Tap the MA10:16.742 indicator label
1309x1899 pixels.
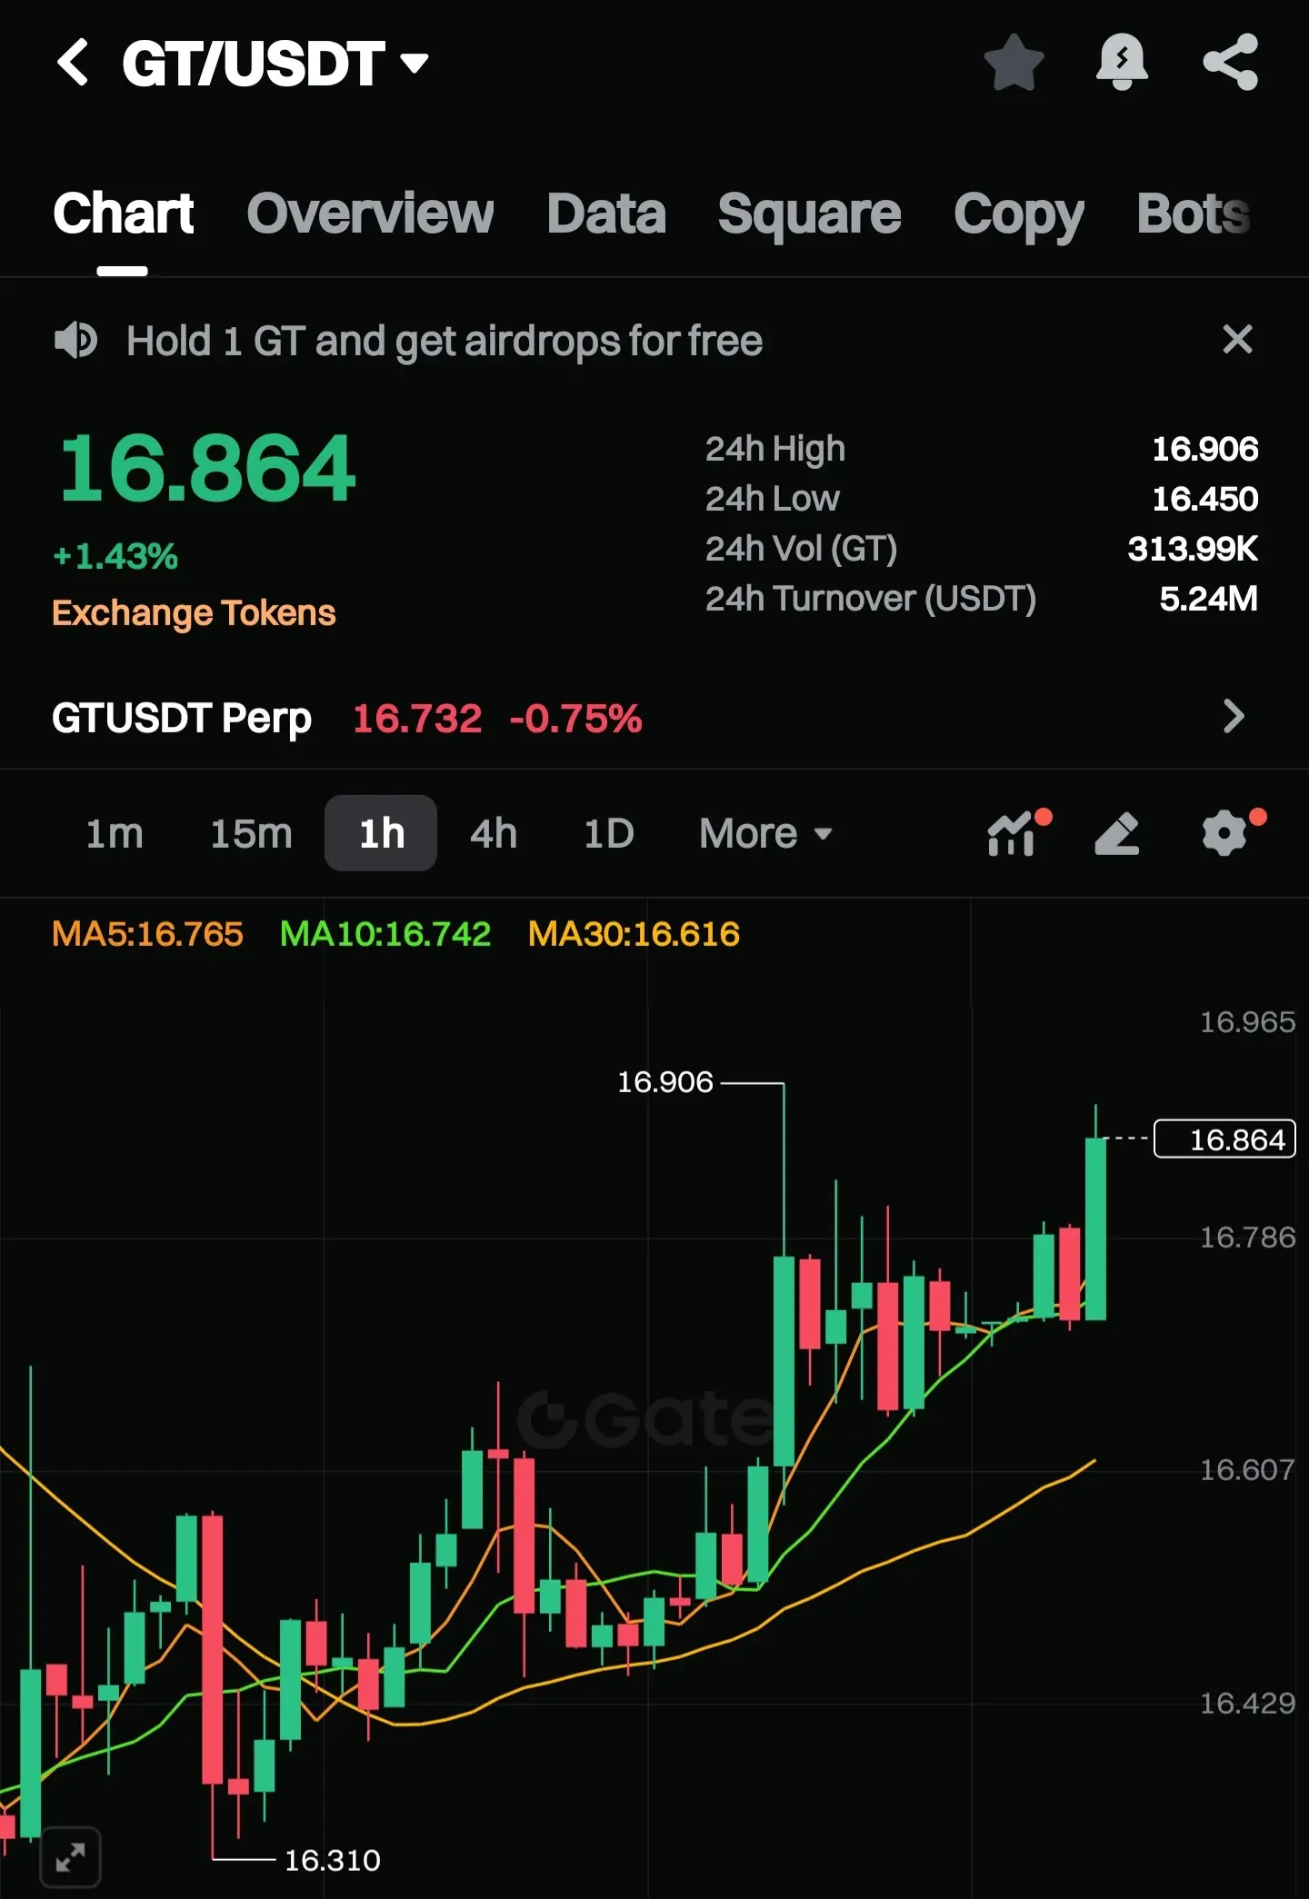point(385,934)
